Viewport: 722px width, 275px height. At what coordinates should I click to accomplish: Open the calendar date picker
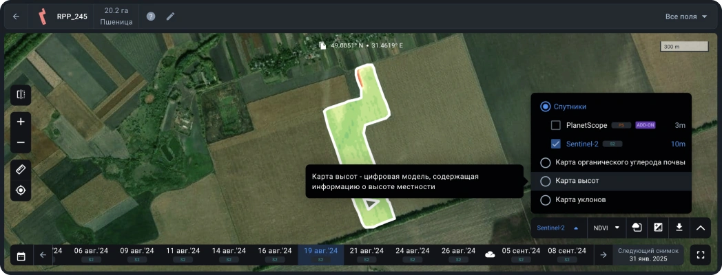[21, 256]
